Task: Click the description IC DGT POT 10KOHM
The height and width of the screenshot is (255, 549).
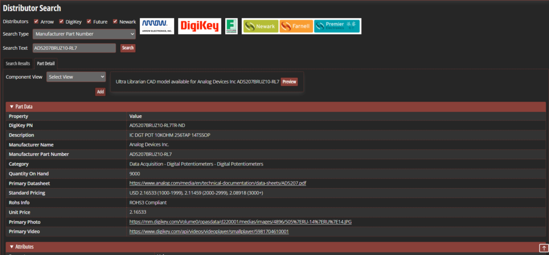Action: pos(170,135)
